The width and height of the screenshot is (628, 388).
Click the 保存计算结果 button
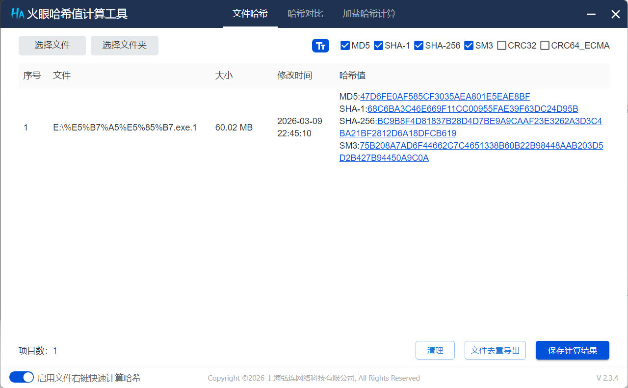coord(573,350)
